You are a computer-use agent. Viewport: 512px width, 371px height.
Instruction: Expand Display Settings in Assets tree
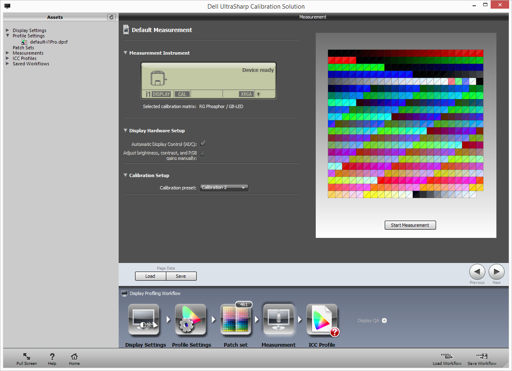pos(7,30)
